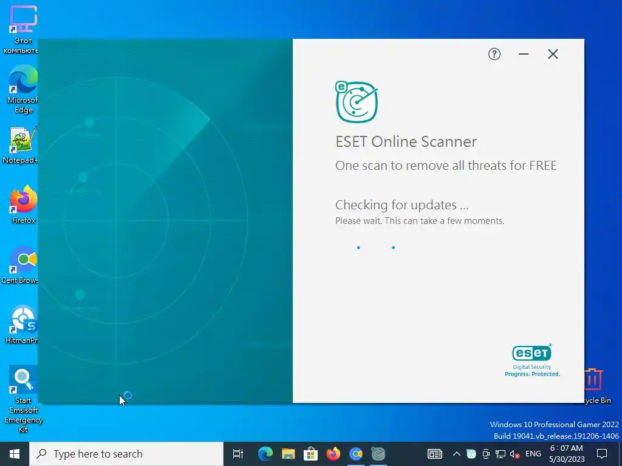Select the Cent Browser desktop shortcut
622x466 pixels.
click(x=20, y=265)
